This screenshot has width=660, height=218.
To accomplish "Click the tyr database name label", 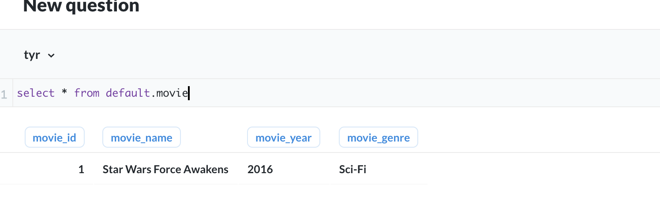I will point(32,55).
